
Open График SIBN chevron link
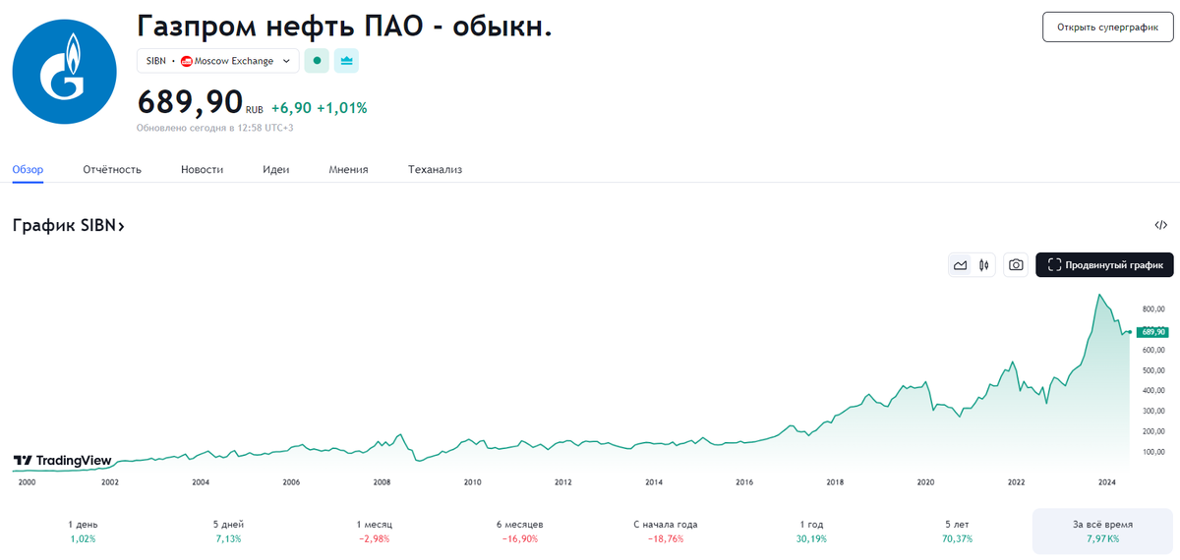69,226
